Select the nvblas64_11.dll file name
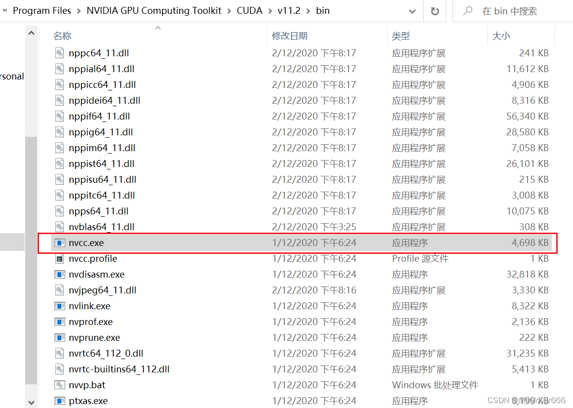Screen dimensions: 573x408 pyautogui.click(x=101, y=227)
